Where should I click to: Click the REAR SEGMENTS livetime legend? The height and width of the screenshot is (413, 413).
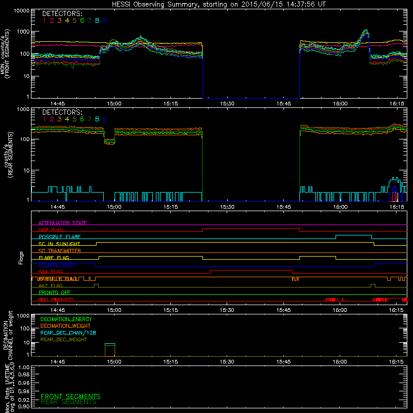(69, 402)
